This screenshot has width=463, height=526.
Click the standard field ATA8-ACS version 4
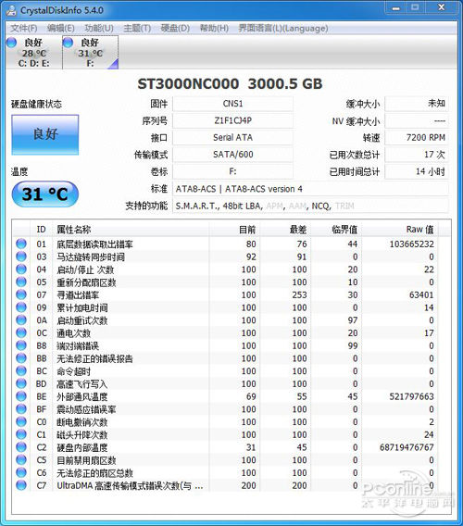click(x=310, y=189)
